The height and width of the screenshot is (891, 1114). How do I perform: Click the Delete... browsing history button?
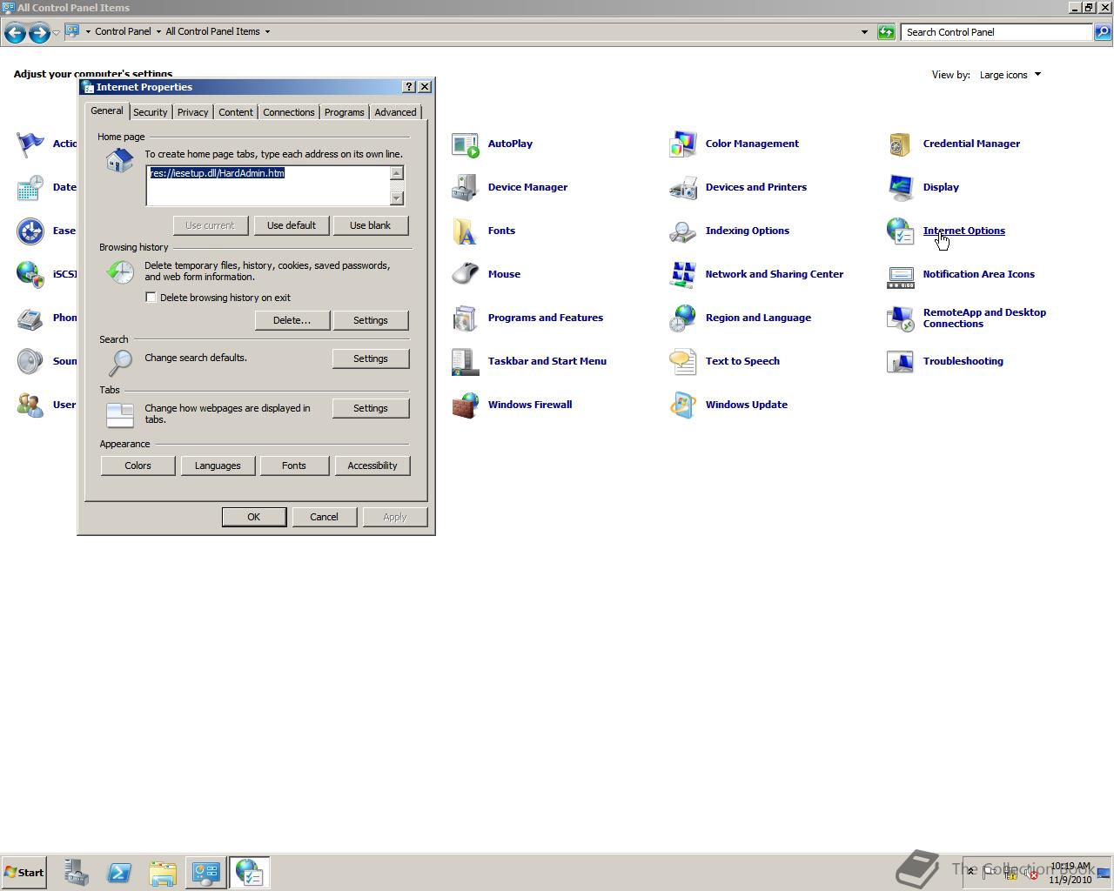(292, 320)
